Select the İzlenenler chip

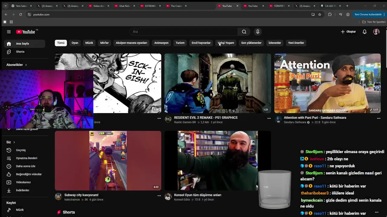(275, 43)
